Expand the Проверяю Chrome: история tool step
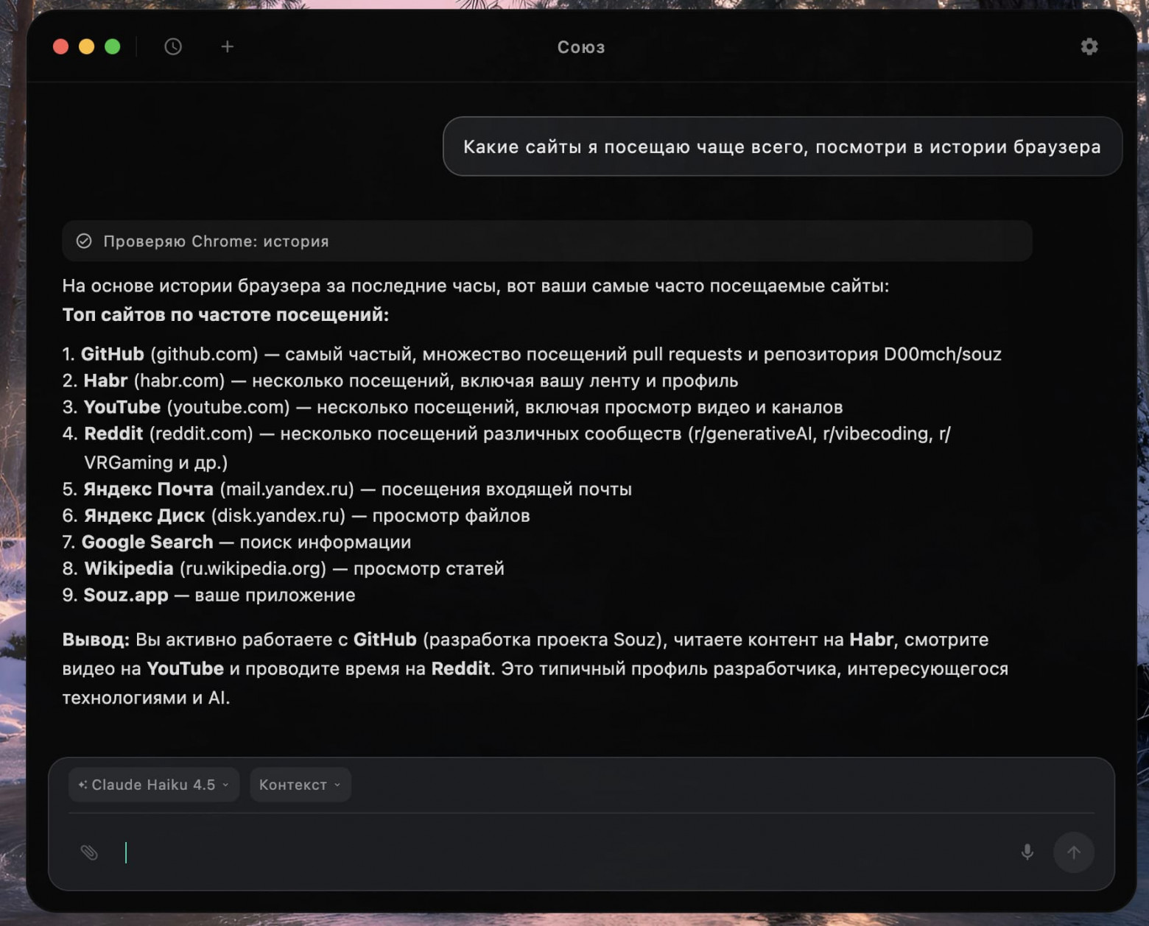 217,241
